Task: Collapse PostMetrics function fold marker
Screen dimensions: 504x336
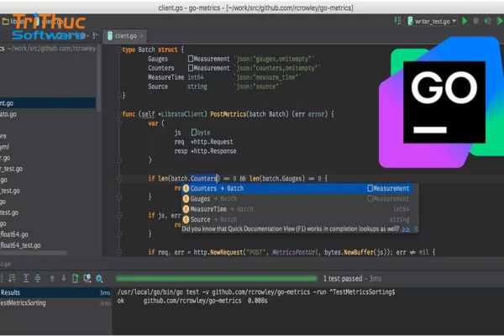Action: click(x=119, y=114)
